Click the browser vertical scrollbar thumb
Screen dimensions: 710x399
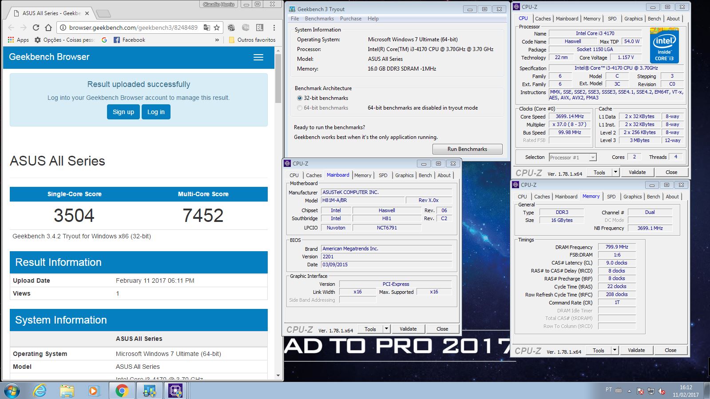point(278,79)
